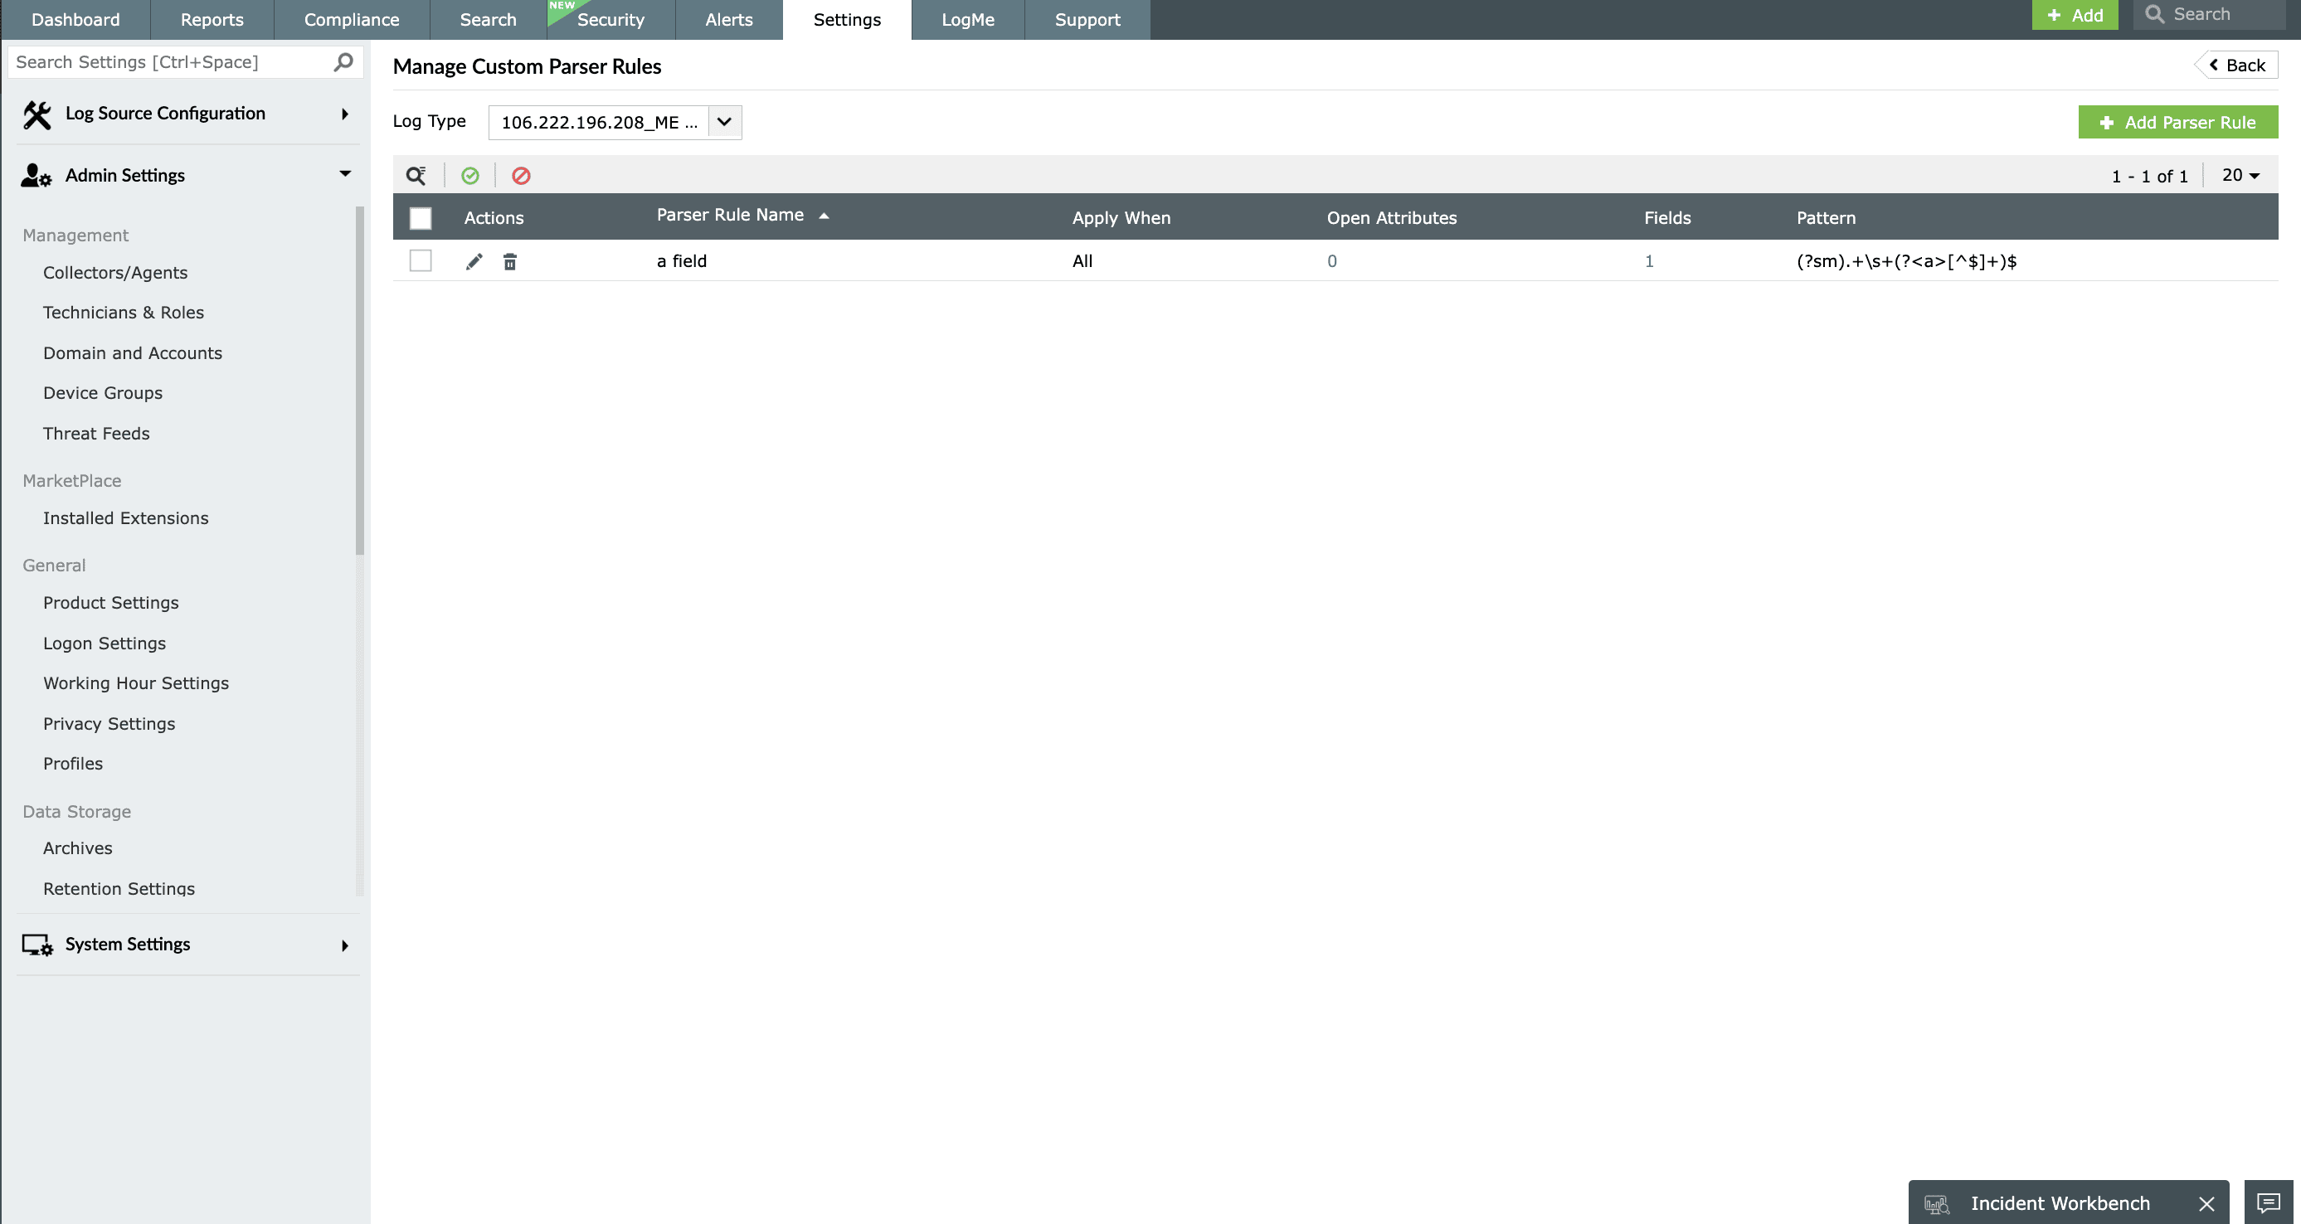The height and width of the screenshot is (1224, 2301).
Task: Click the green enable checkmark icon
Action: click(469, 176)
